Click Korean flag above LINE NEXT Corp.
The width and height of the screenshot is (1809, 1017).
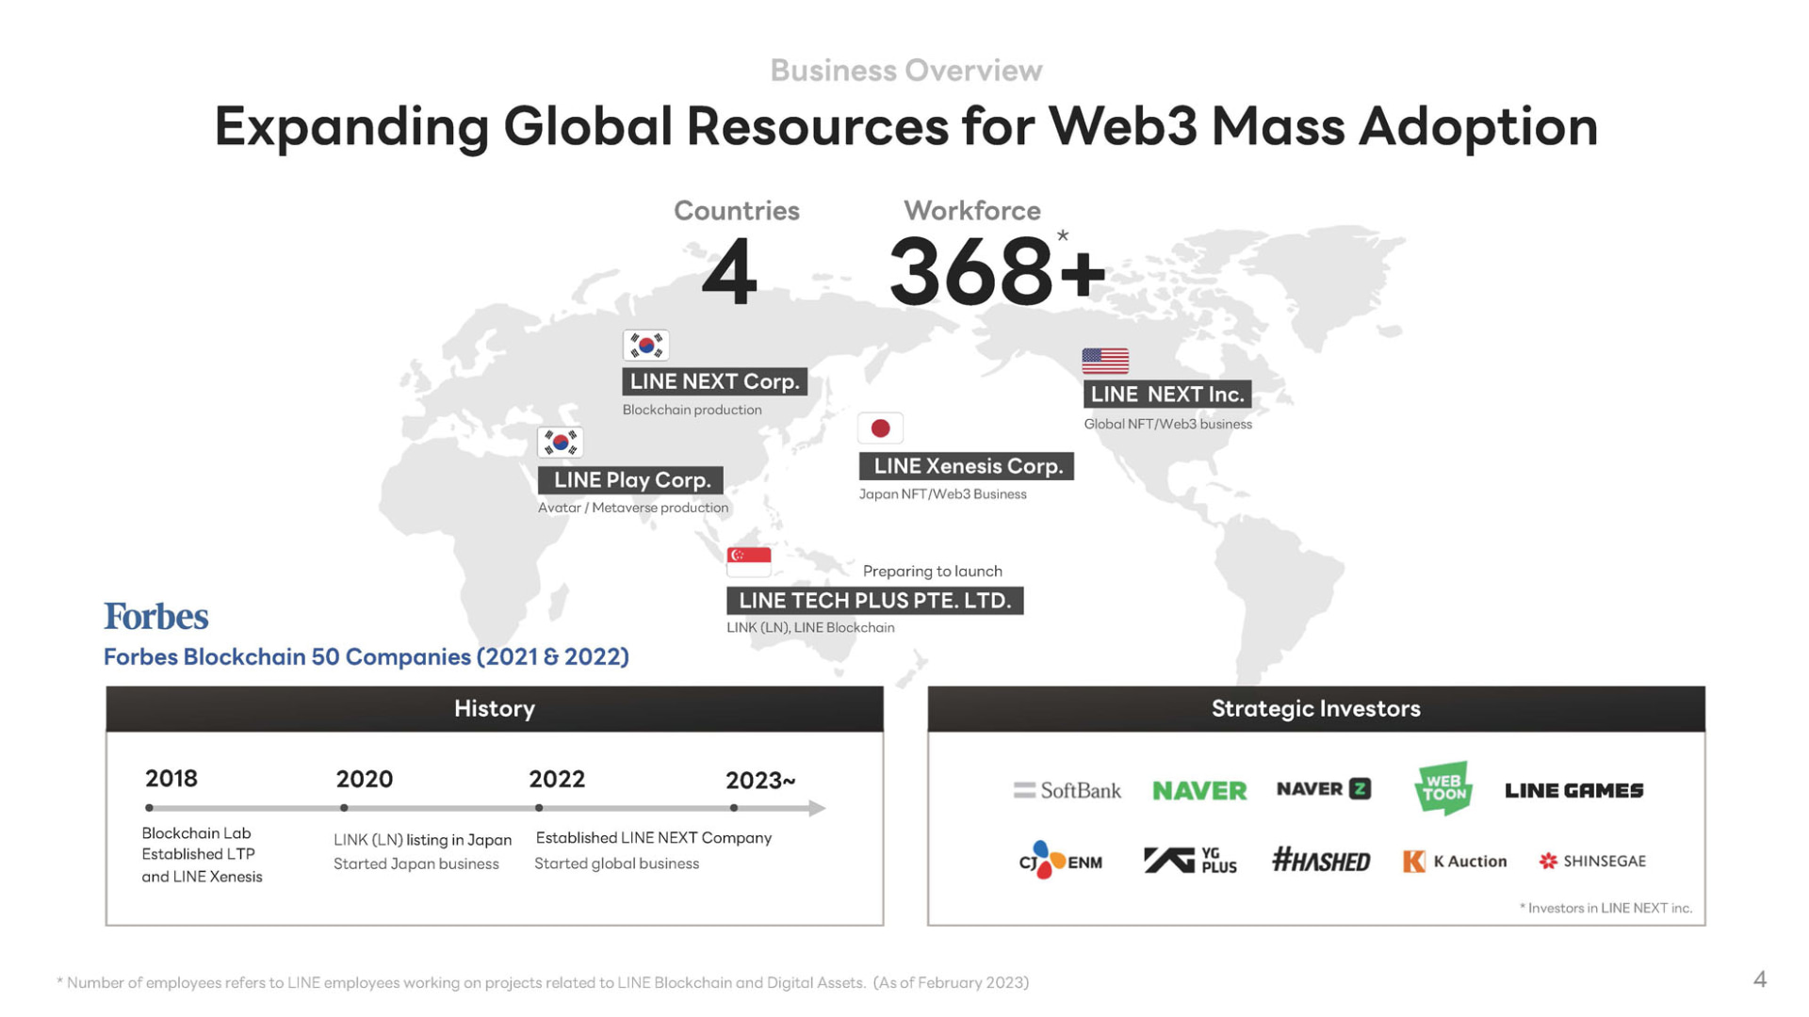tap(646, 346)
